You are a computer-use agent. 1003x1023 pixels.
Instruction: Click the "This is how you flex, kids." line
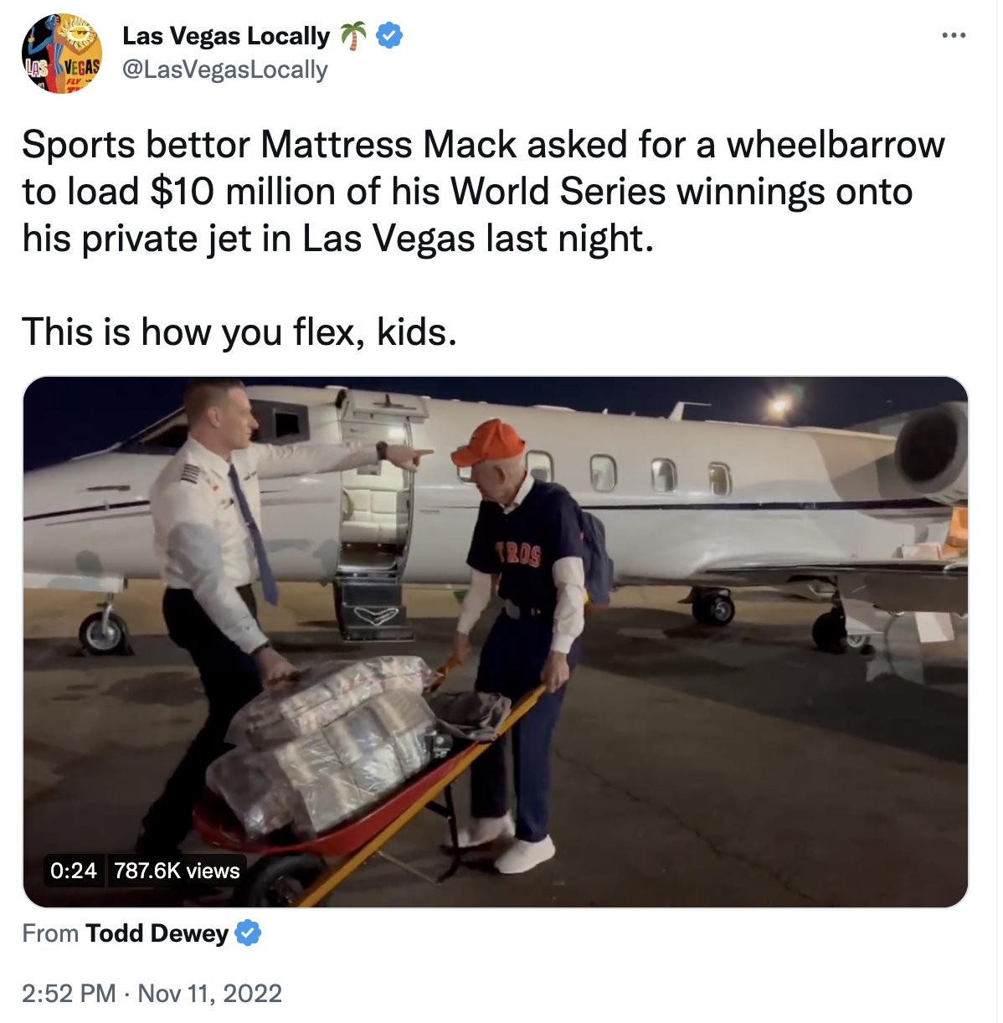click(239, 332)
